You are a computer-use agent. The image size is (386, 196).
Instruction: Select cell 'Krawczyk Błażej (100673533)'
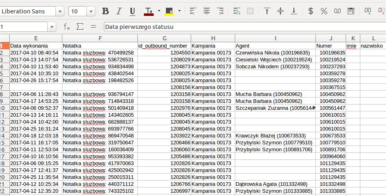[x=276, y=135]
